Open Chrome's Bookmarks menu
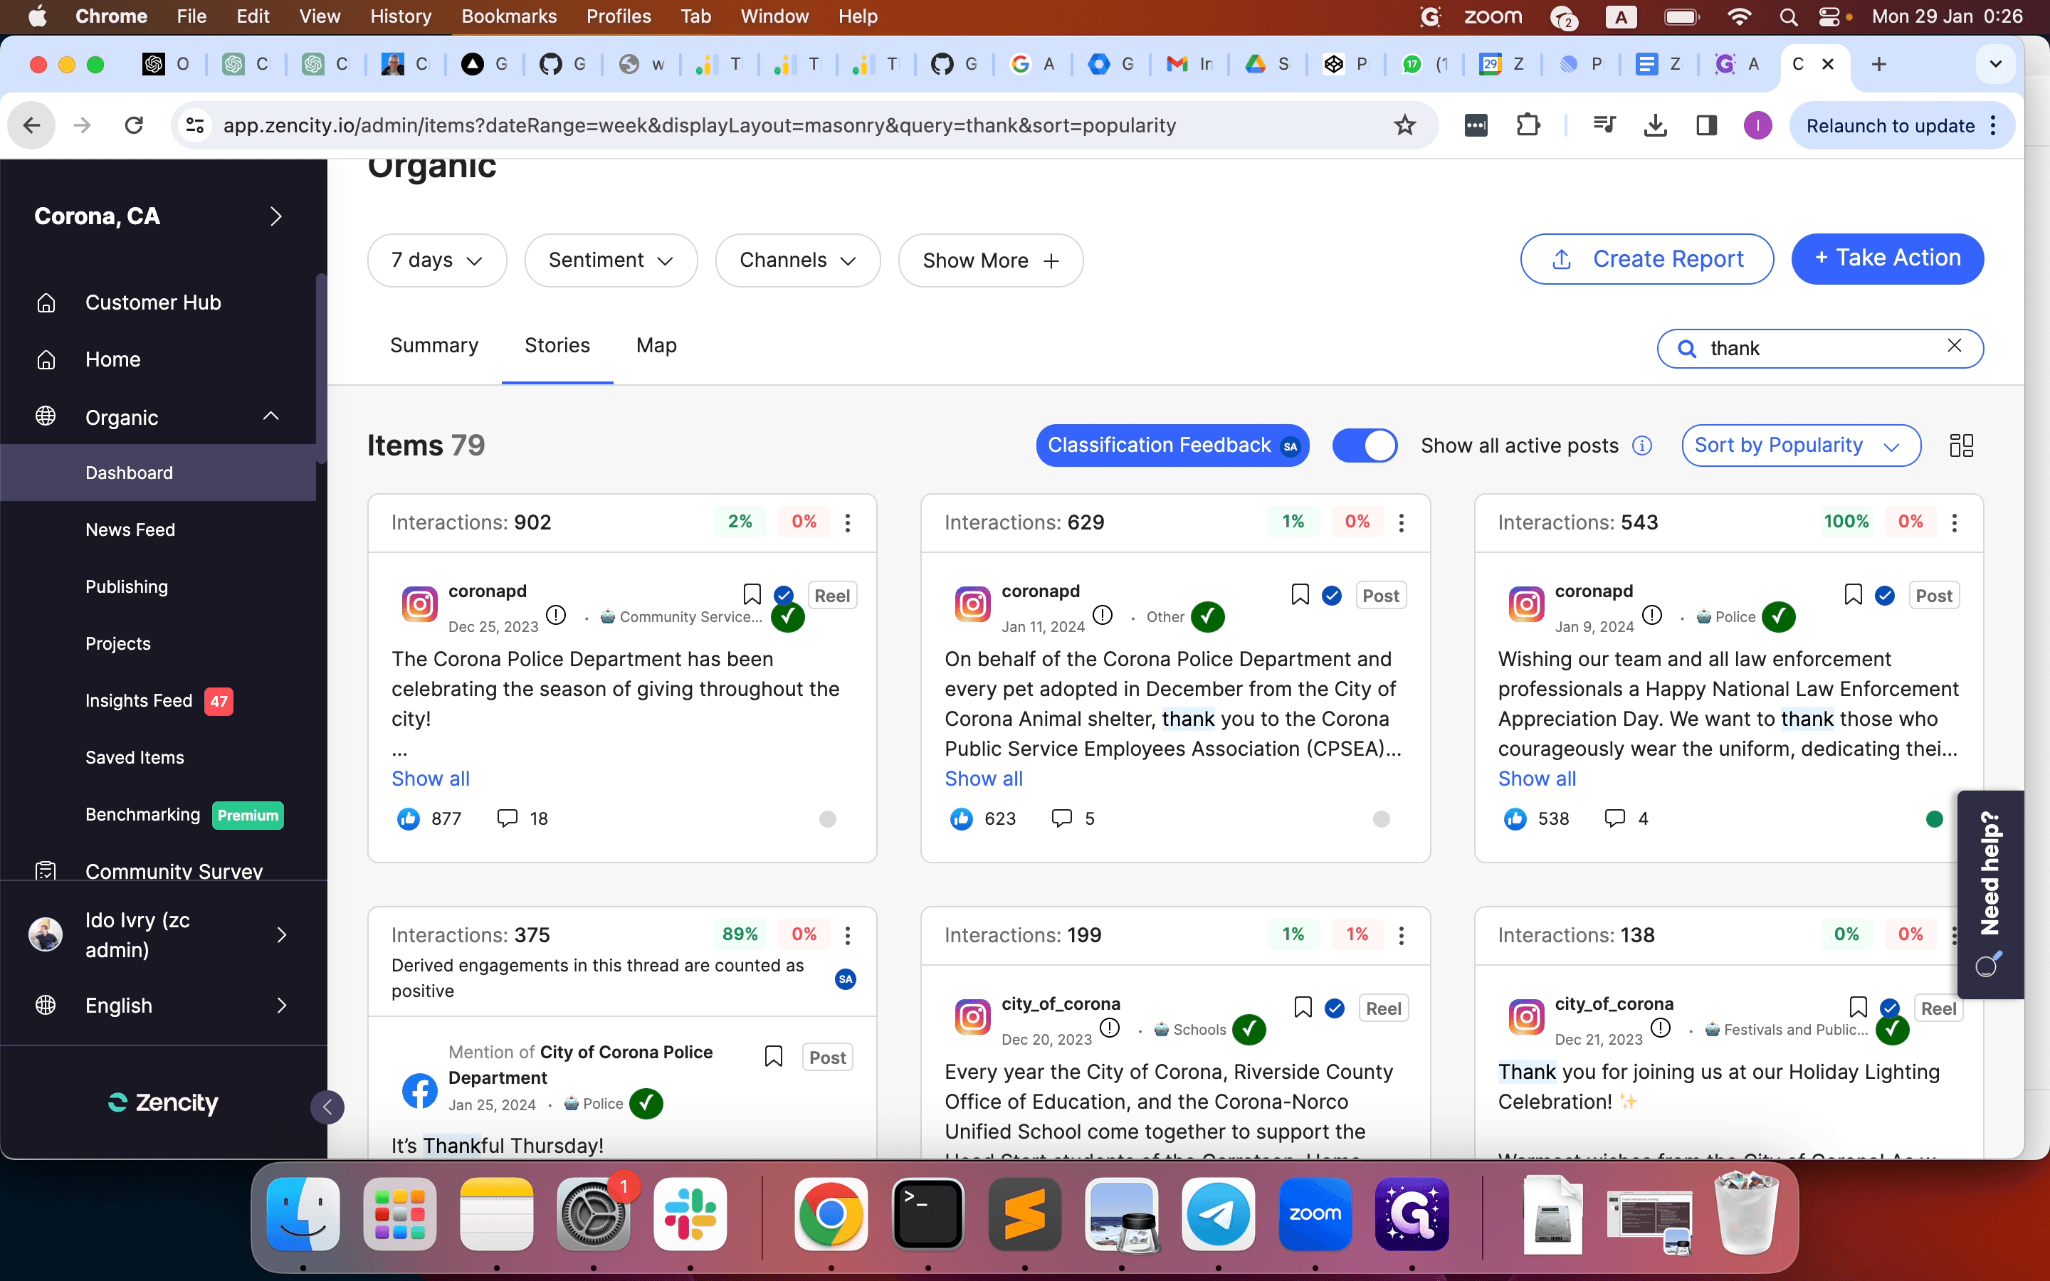This screenshot has height=1281, width=2050. (x=509, y=16)
